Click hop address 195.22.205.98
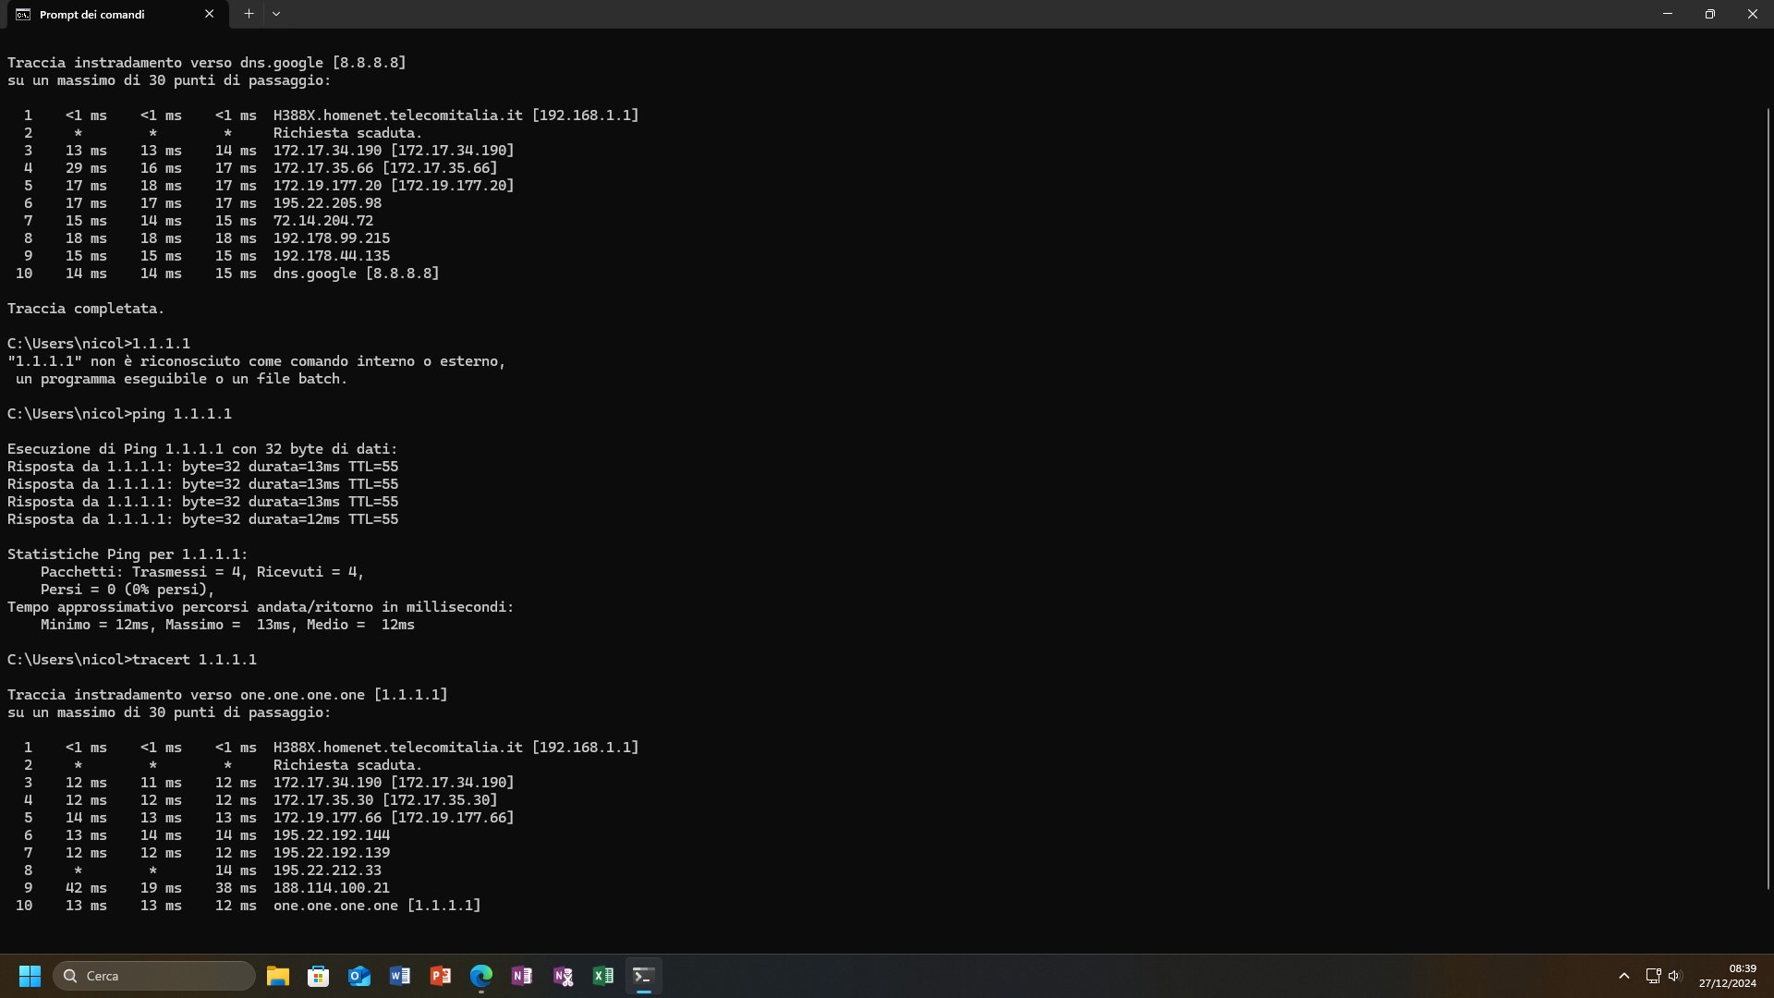Screen dimensions: 1774x998 pyautogui.click(x=327, y=203)
